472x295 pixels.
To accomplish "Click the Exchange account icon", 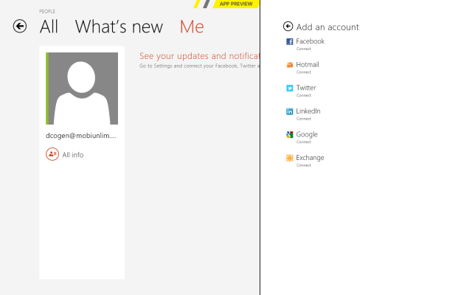I will (x=290, y=158).
